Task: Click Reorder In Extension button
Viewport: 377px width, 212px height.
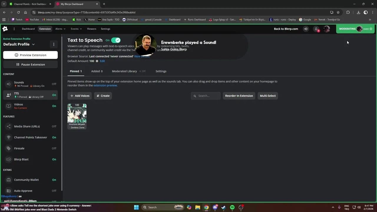Action: coord(239,96)
